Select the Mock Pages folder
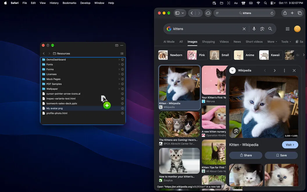307x192 pixels. [83, 79]
